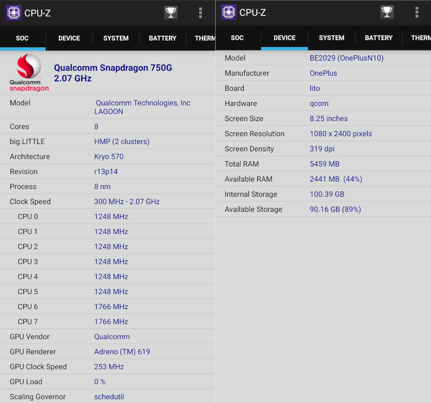Select the available storage '90.16 GB (89%)'

click(x=335, y=209)
